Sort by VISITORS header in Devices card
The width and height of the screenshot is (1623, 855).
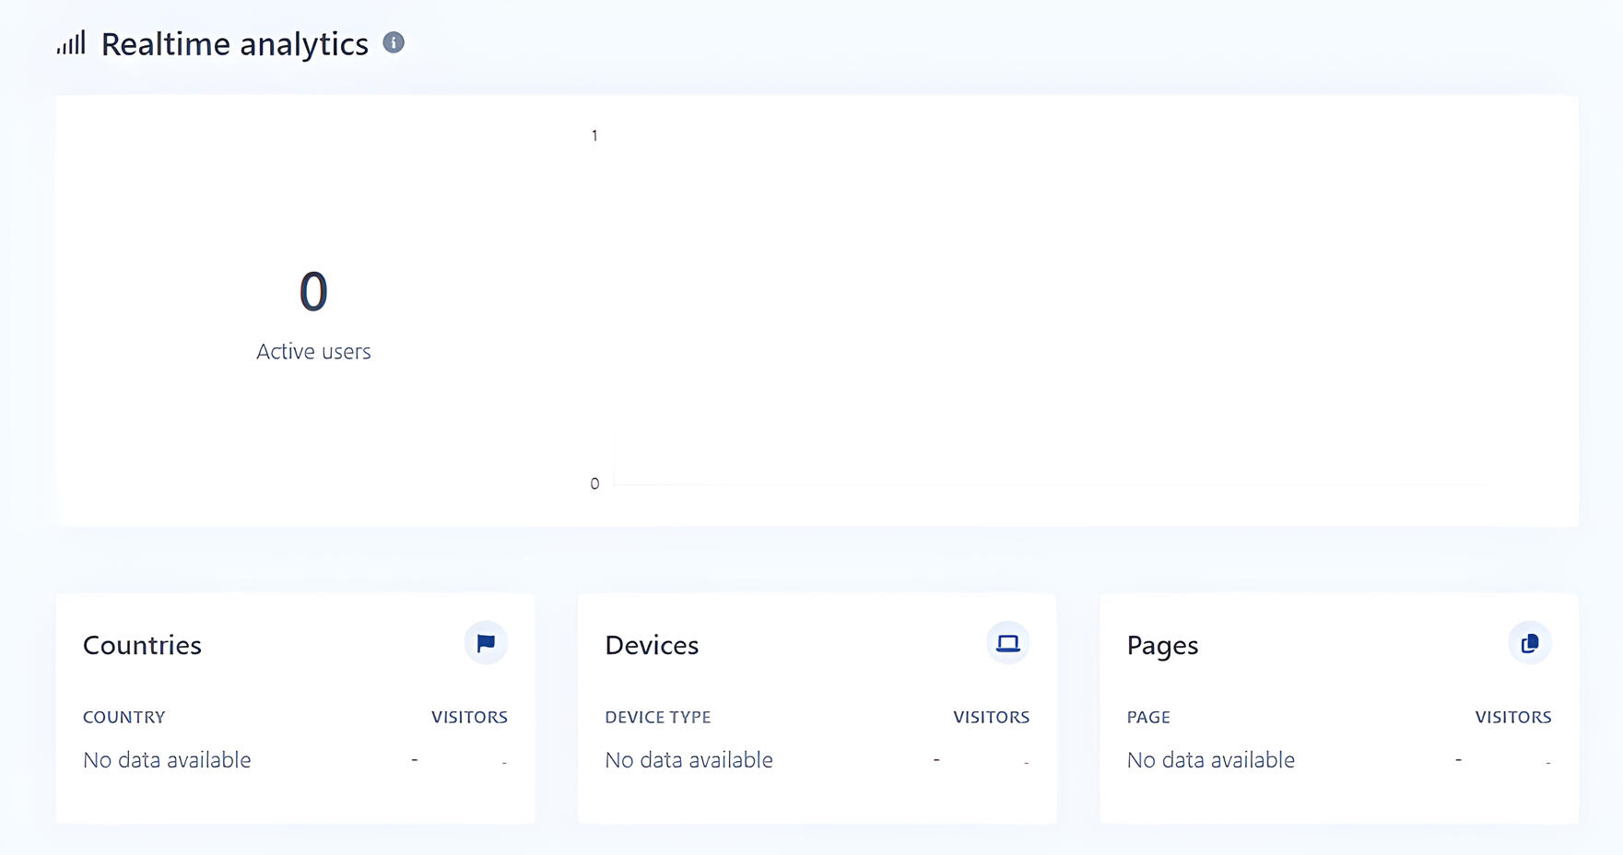tap(991, 717)
